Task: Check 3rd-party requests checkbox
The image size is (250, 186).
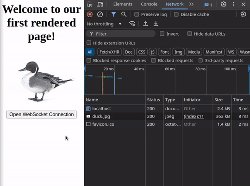Action: pos(200,61)
